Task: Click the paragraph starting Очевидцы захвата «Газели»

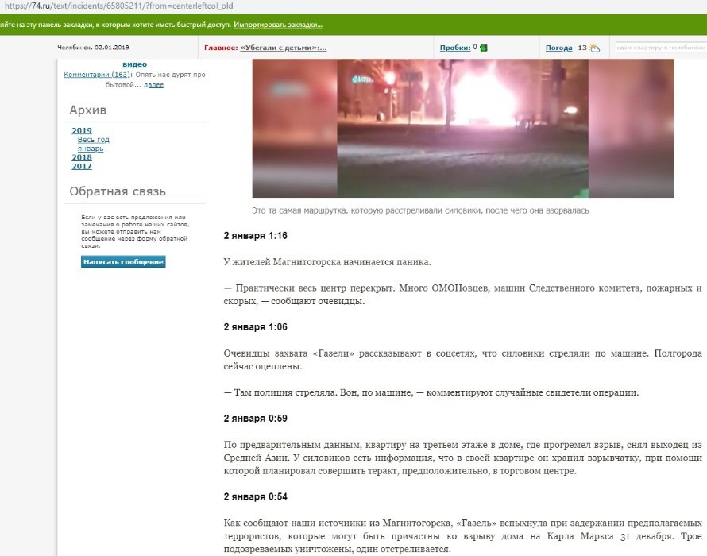Action: 462,360
